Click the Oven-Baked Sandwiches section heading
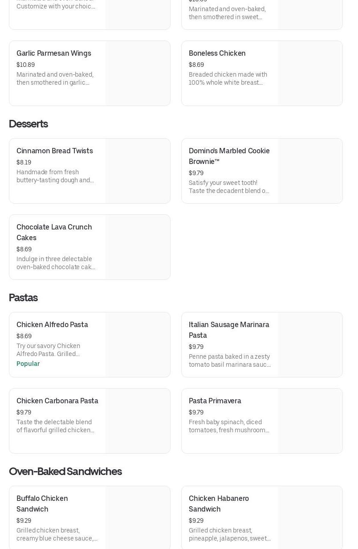This screenshot has height=549, width=358. 65,471
